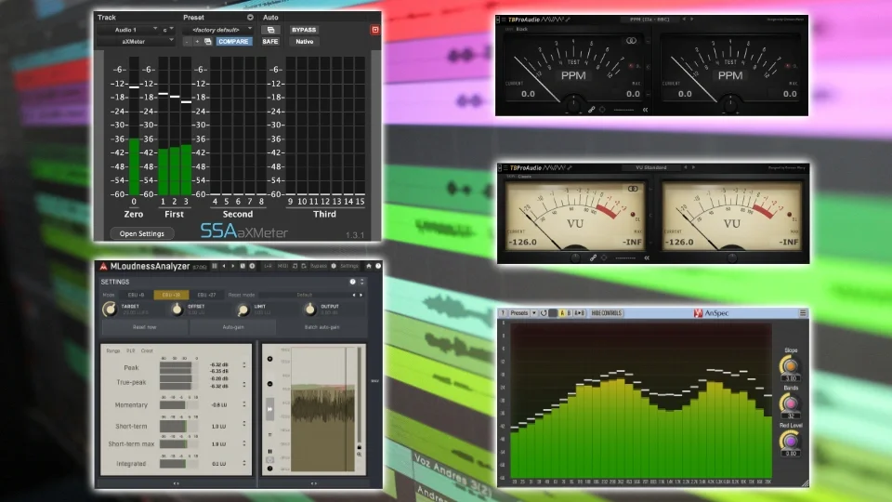
Task: Select EBU +9 mode
Action: [136, 295]
